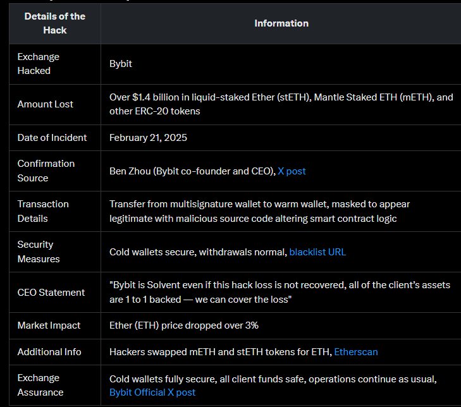Image resolution: width=461 pixels, height=407 pixels.
Task: Select the 'Exchange Assurance' row label
Action: click(40, 385)
